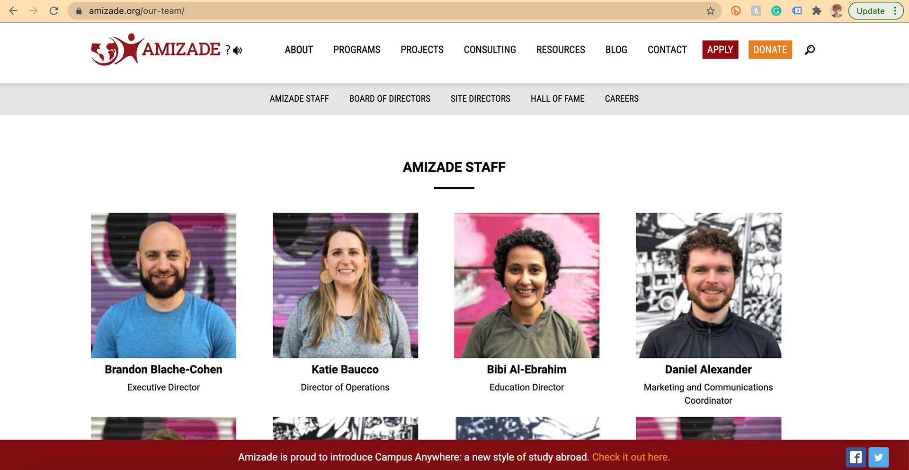
Task: Open the Chrome extensions puzzle icon
Action: click(x=817, y=11)
